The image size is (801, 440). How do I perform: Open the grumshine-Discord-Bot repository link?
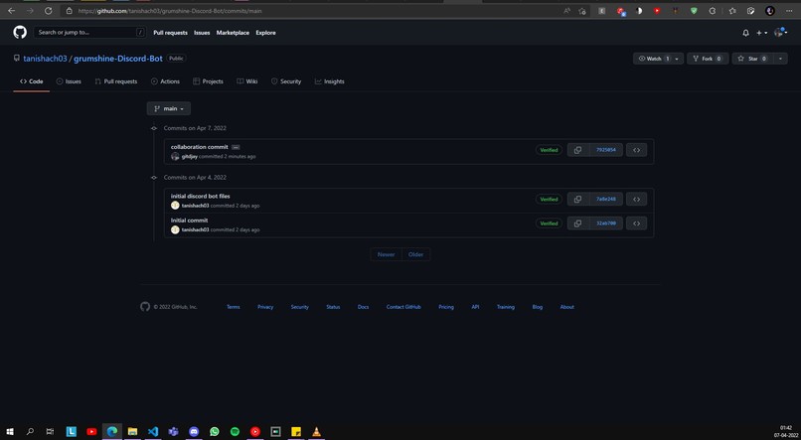118,59
